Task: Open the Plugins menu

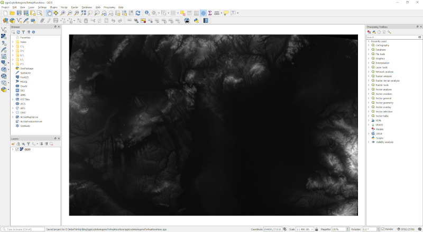Action: pos(54,7)
